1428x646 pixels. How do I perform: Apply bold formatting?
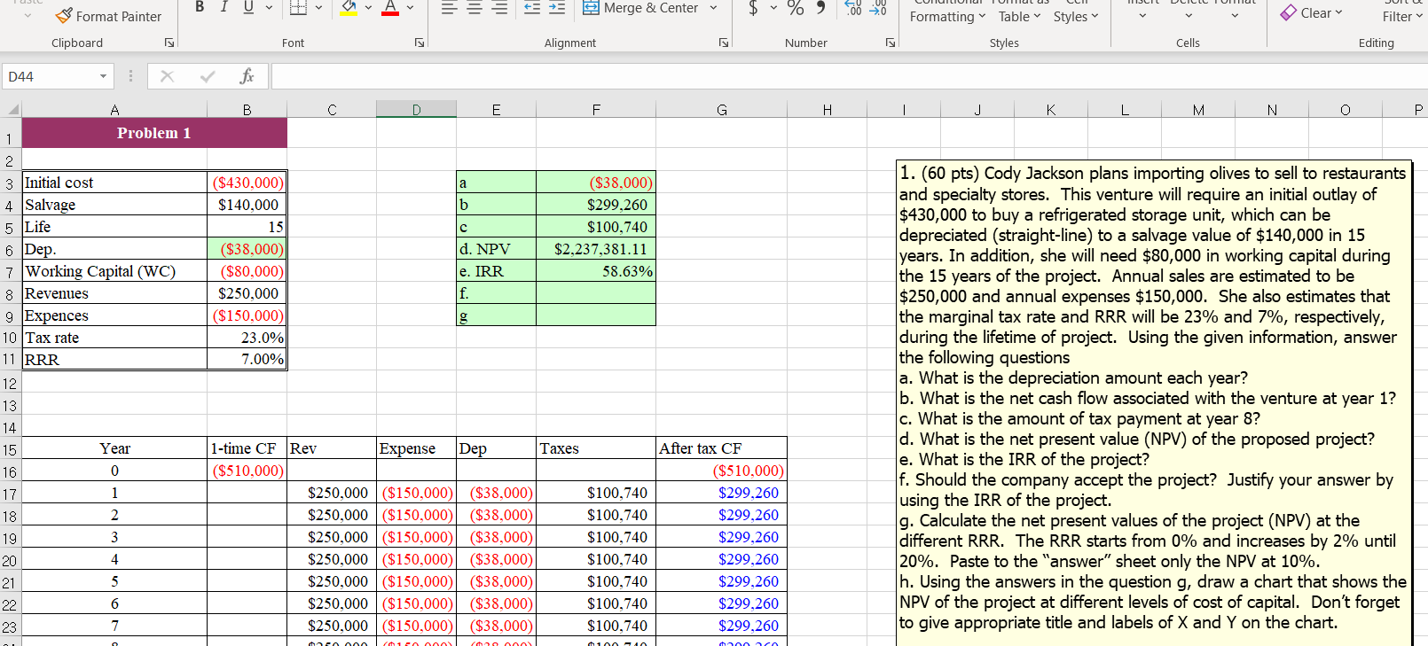click(200, 7)
